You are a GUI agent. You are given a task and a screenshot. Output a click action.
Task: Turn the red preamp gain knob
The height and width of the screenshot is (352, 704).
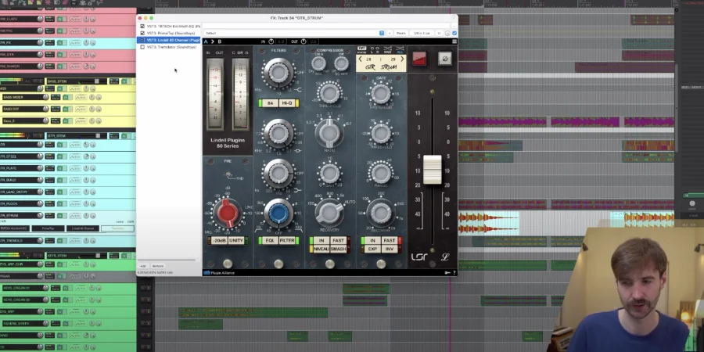click(x=227, y=211)
